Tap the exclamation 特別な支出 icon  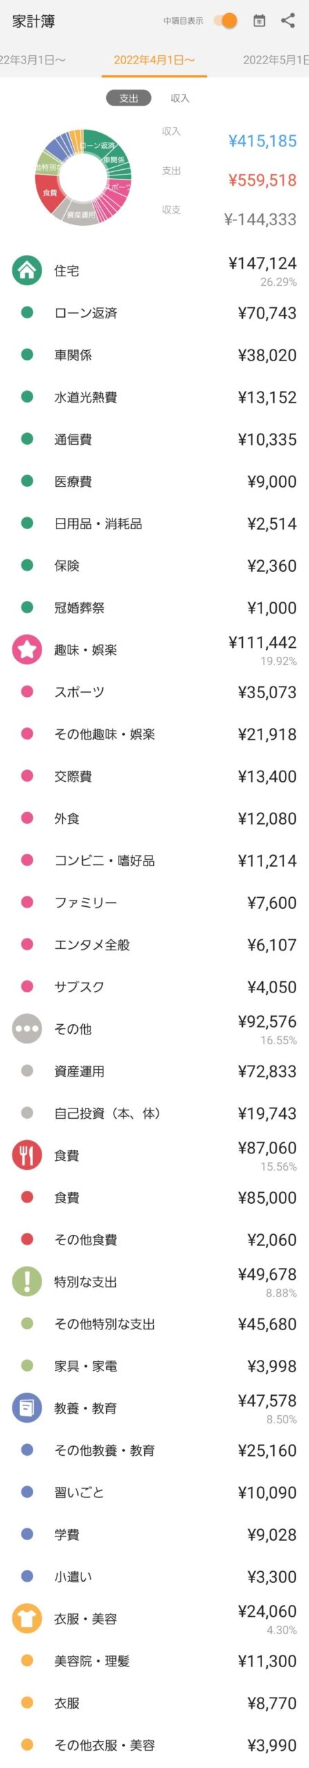coord(27,1281)
